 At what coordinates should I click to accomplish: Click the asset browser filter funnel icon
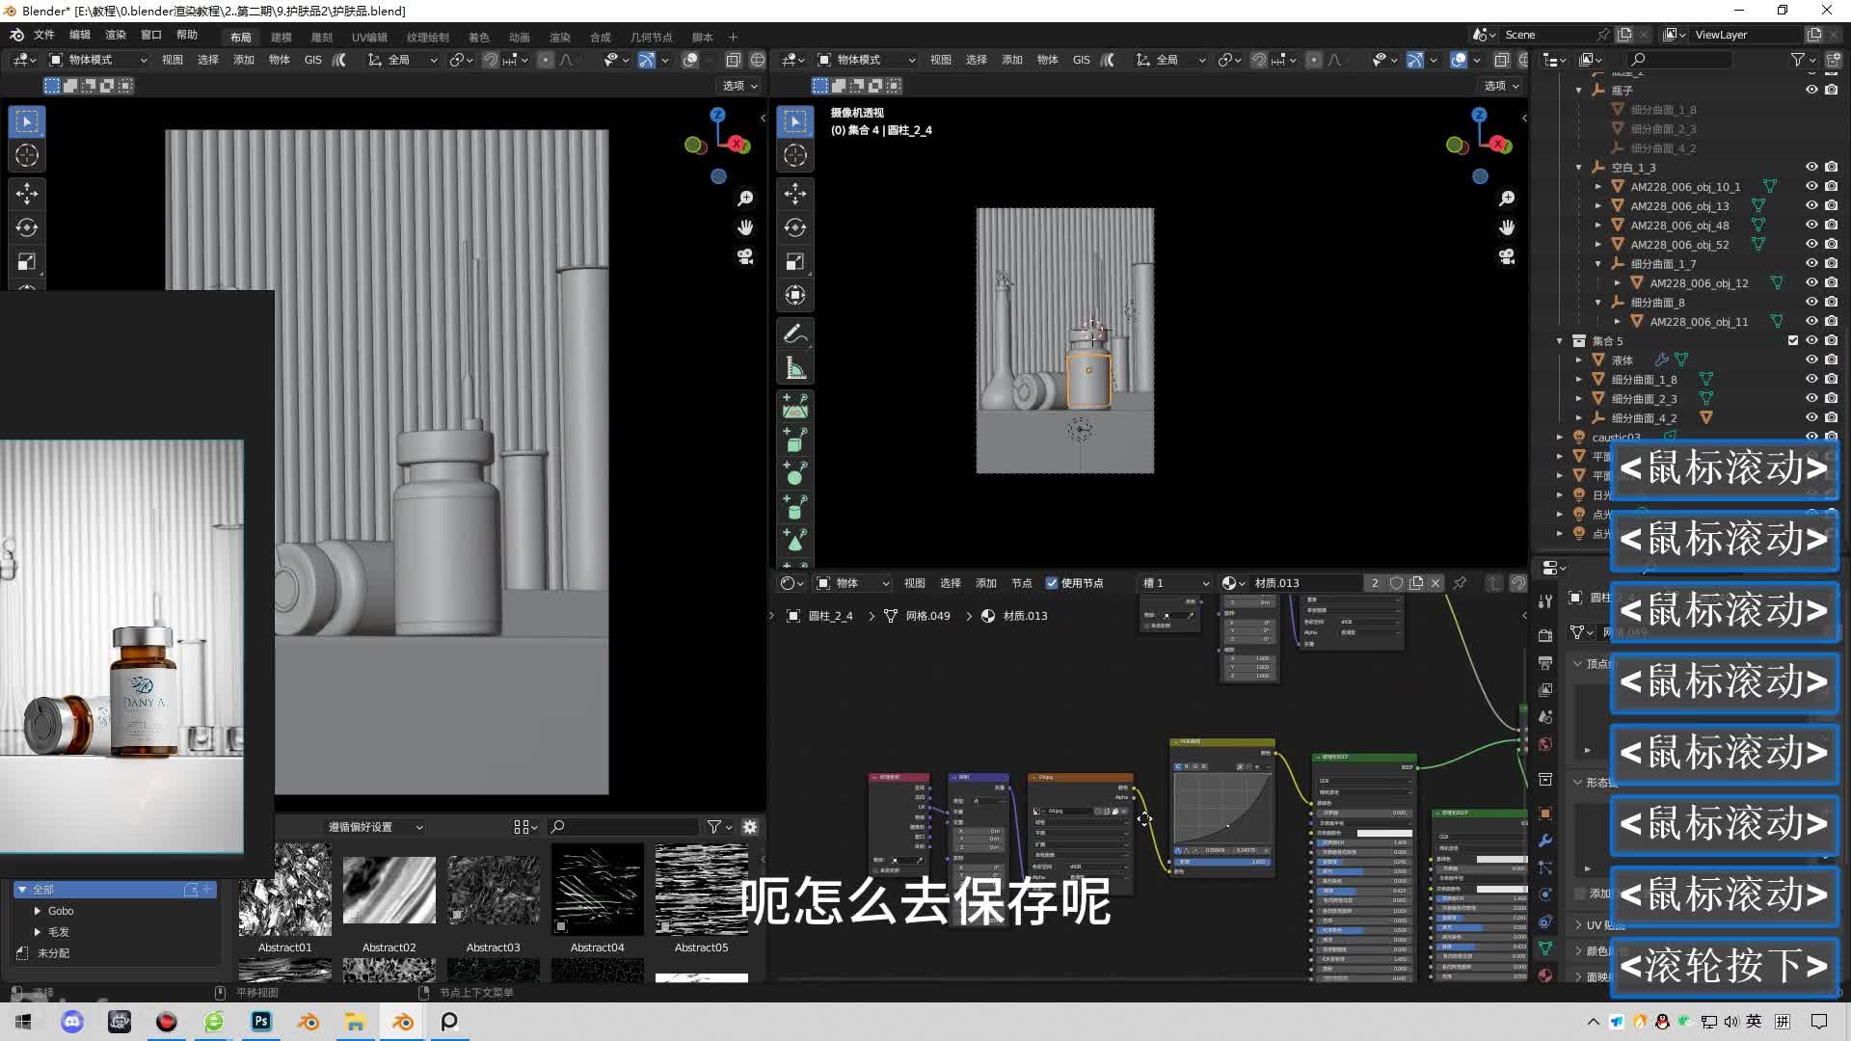click(x=714, y=827)
